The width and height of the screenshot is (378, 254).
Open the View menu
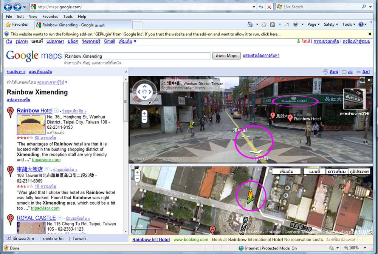(x=33, y=16)
